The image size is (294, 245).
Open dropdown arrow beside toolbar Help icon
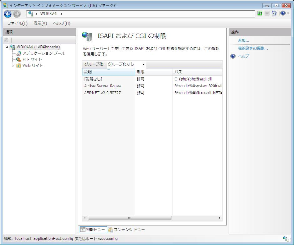[x=288, y=13]
